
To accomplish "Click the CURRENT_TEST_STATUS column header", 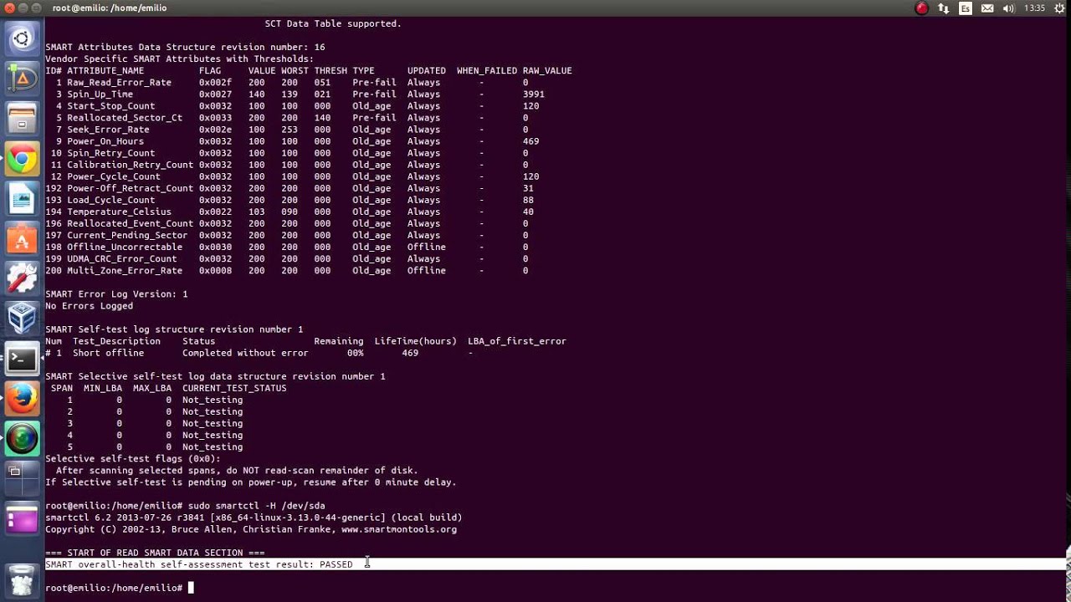I will (x=234, y=388).
